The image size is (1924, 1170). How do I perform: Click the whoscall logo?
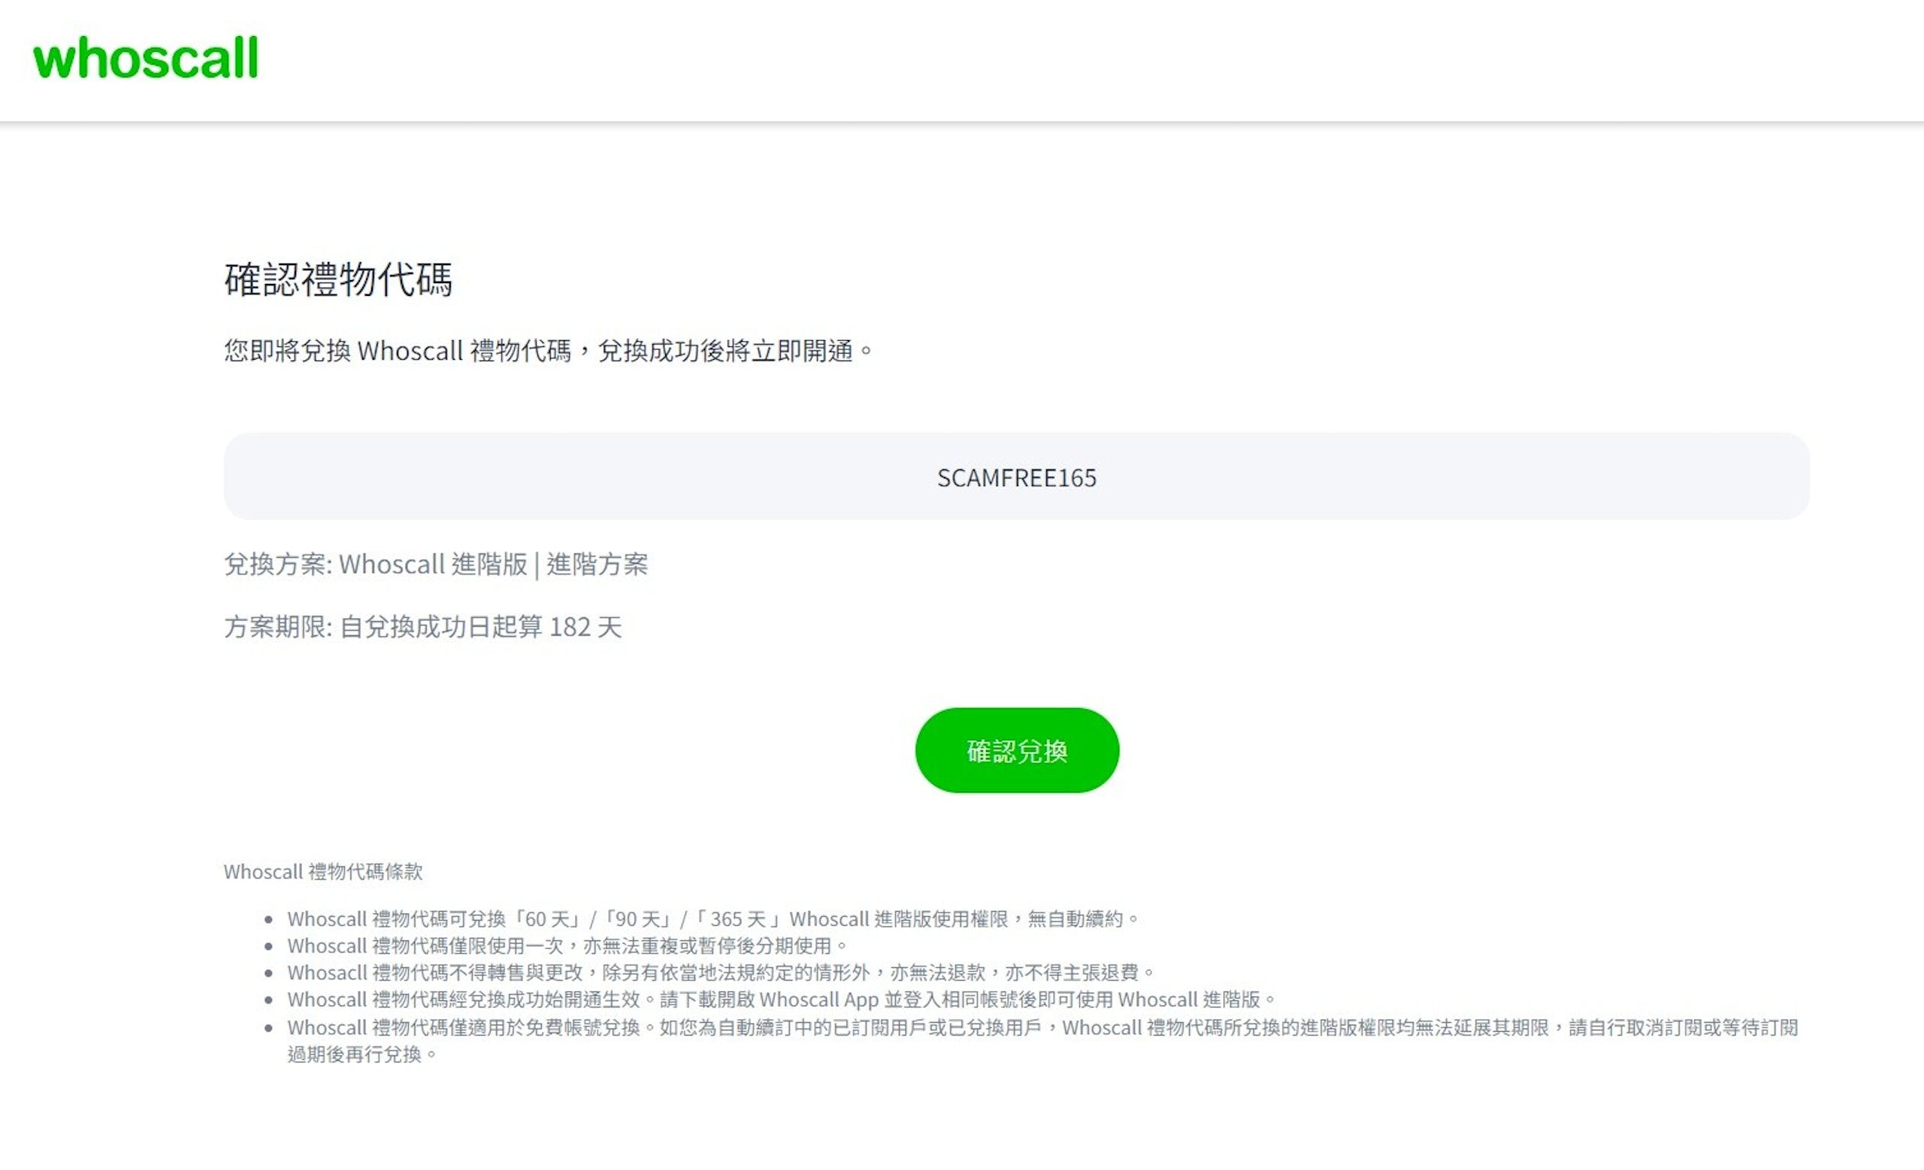click(x=145, y=58)
